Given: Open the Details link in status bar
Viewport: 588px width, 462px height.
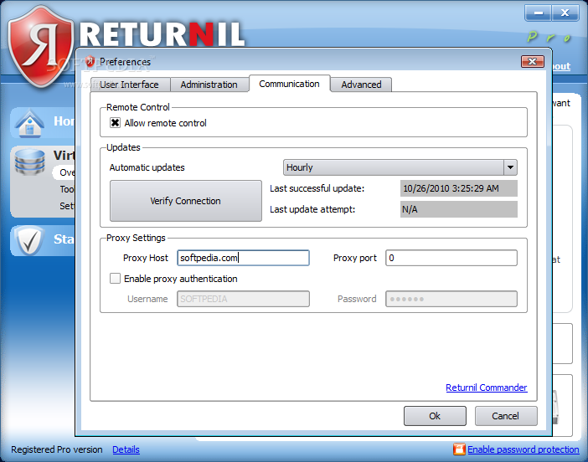Looking at the screenshot, I should (126, 449).
